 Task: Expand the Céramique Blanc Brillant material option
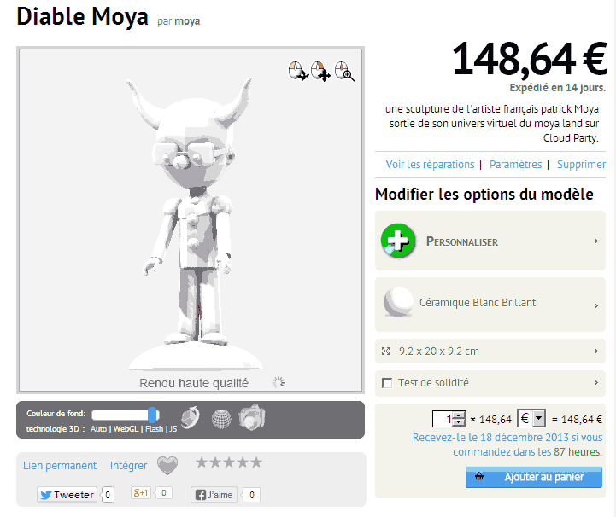tap(490, 305)
